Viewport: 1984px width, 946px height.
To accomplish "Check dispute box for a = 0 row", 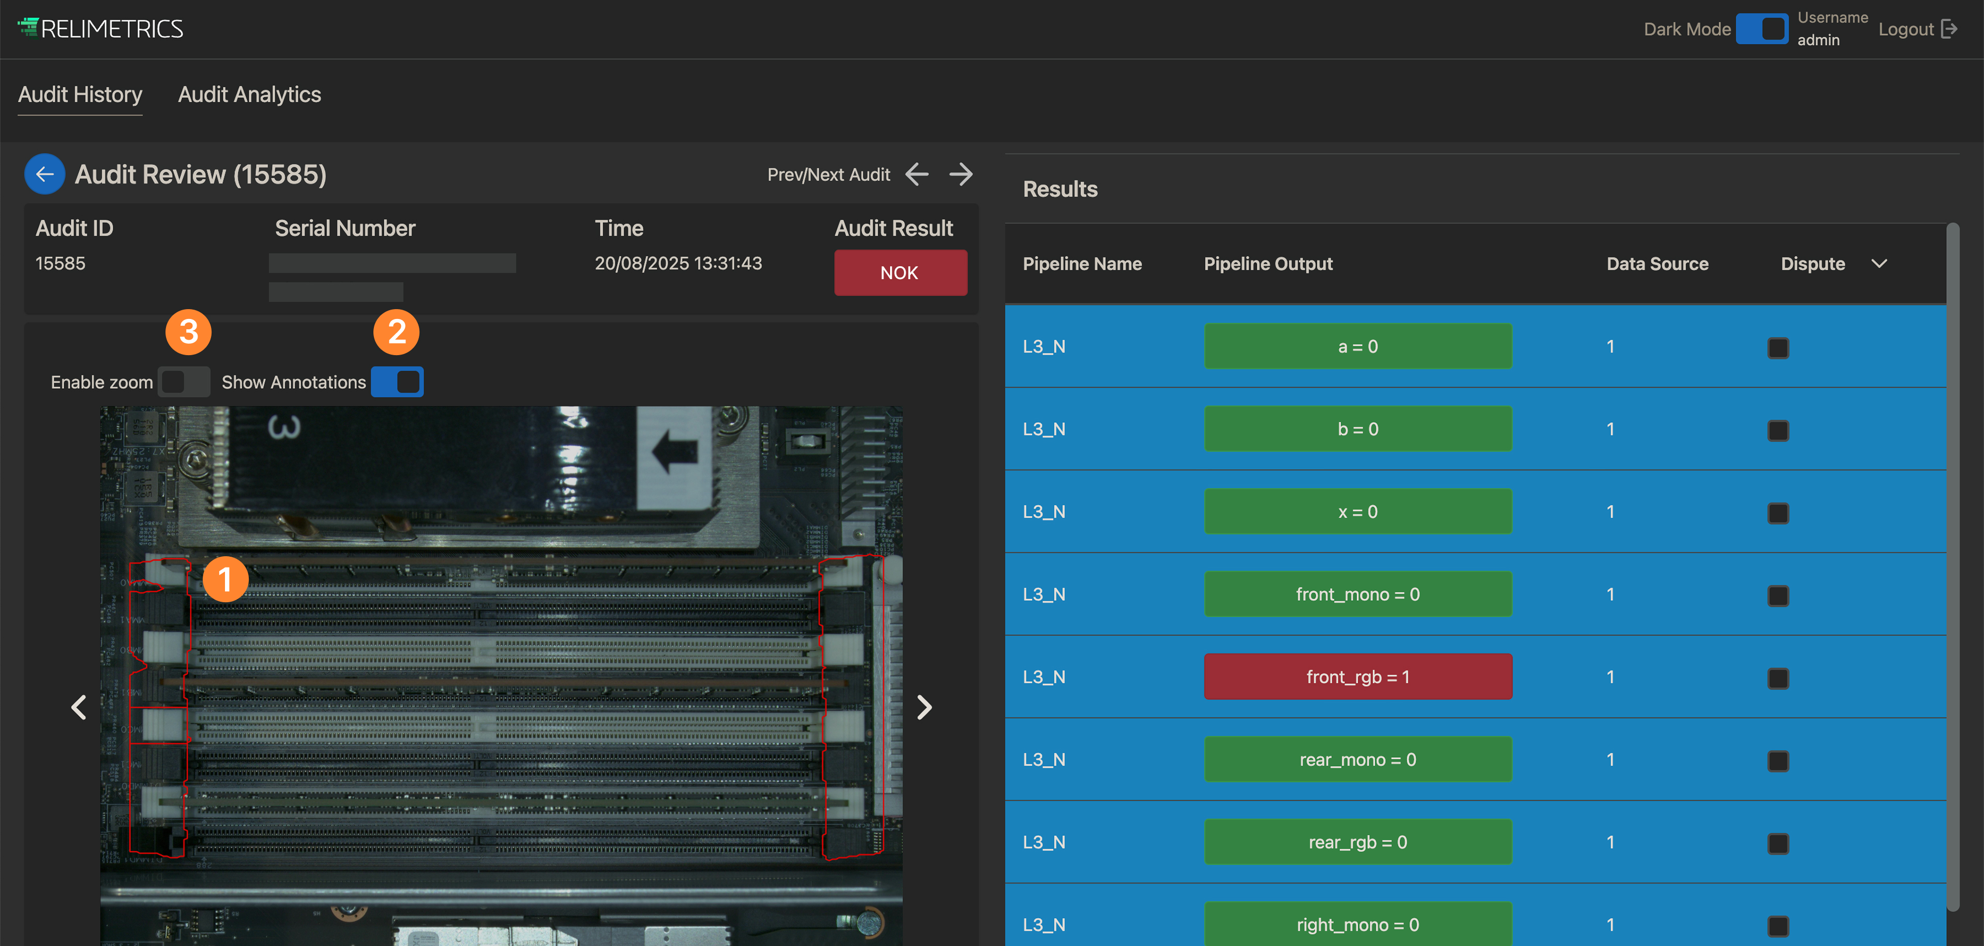I will pyautogui.click(x=1778, y=348).
